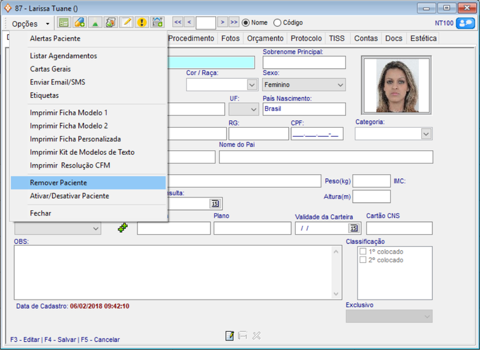Select Imprimir Ficha Modelo 1 menu entry
Viewport: 480px width, 350px height.
click(x=69, y=113)
